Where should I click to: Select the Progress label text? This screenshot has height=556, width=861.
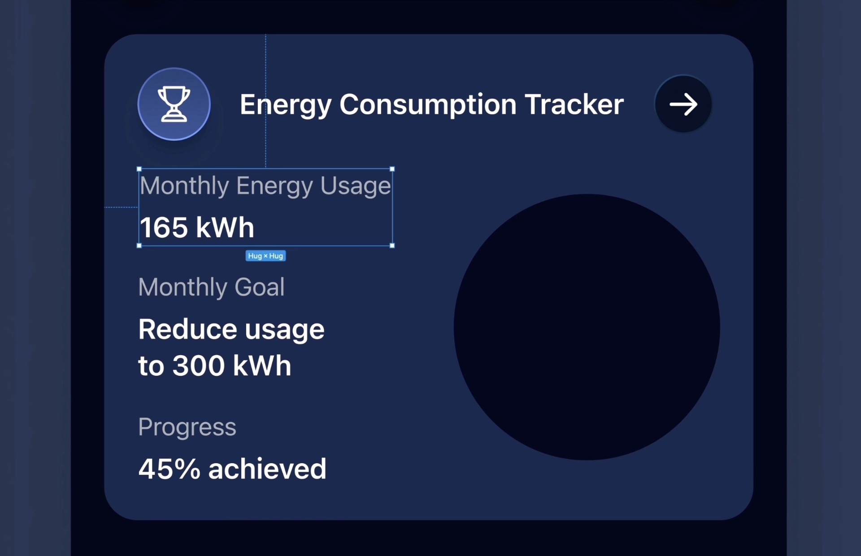(187, 427)
